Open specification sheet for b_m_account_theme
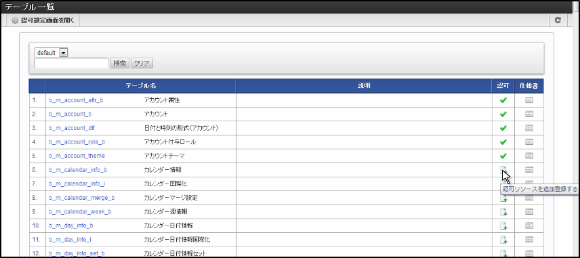580x258 pixels. [529, 156]
